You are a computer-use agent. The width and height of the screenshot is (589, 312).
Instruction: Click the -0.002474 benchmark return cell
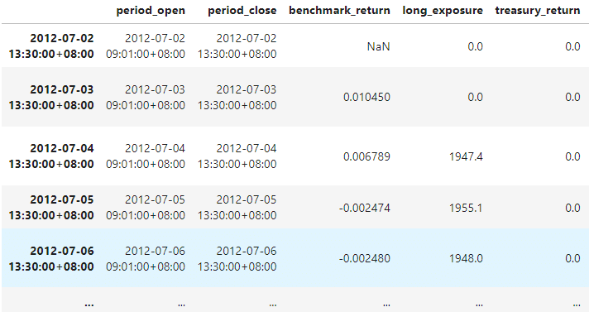click(364, 208)
